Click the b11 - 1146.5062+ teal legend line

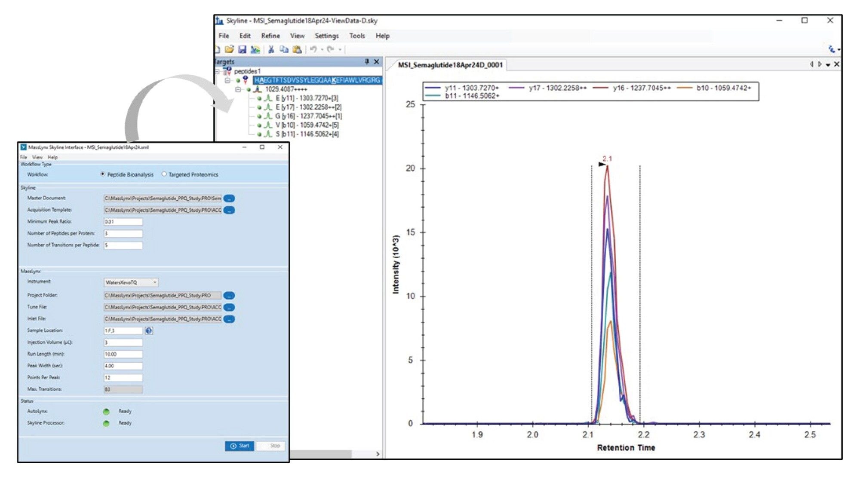pos(433,96)
